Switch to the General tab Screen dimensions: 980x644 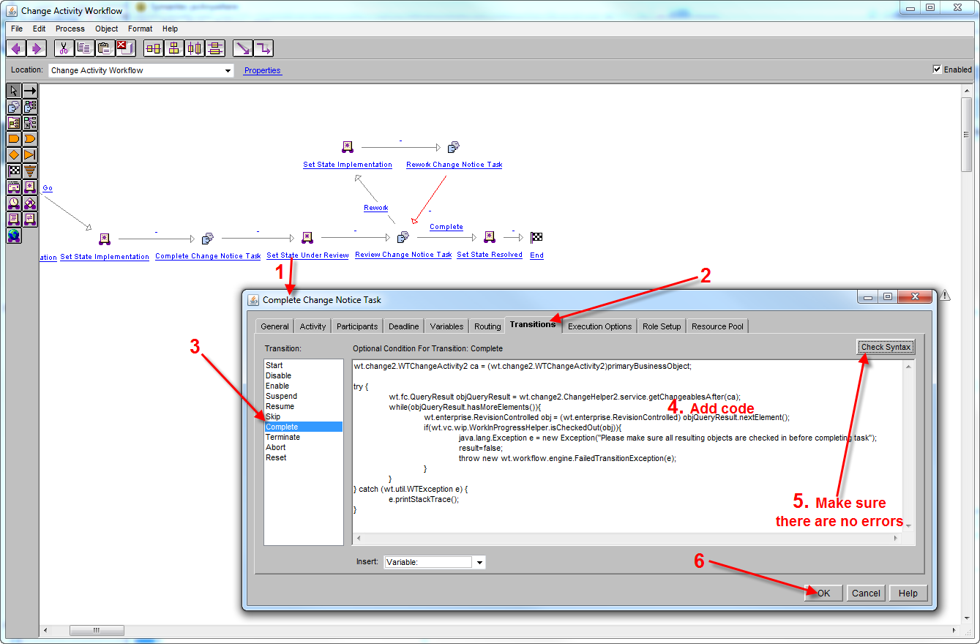[275, 326]
